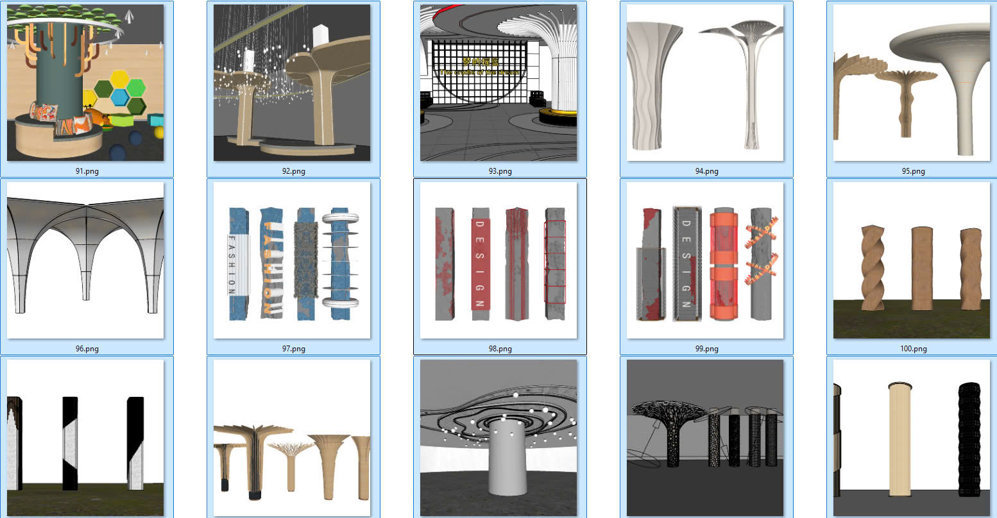Select the 100.png file name label
This screenshot has height=518, width=997.
coord(914,349)
